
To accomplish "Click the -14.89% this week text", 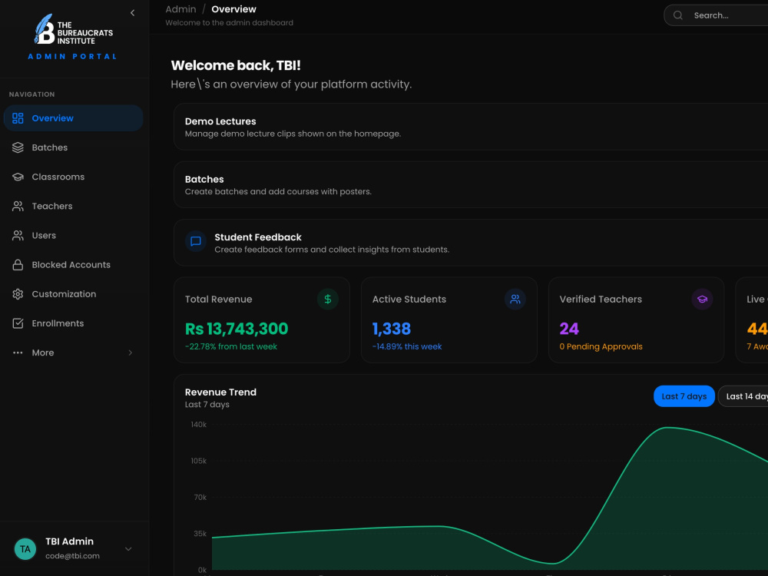I will pos(407,346).
